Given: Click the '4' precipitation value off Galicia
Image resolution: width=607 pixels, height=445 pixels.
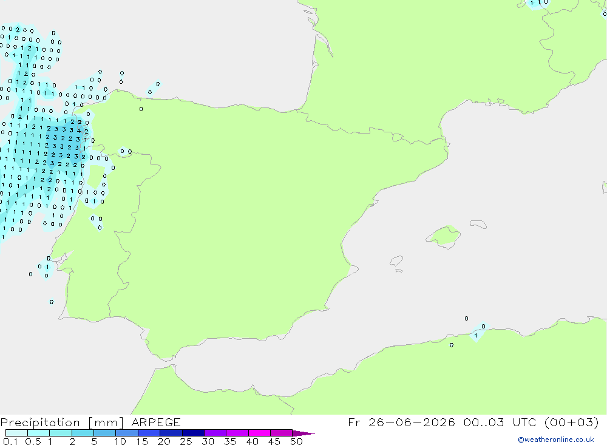Looking at the screenshot, I should click(78, 131).
